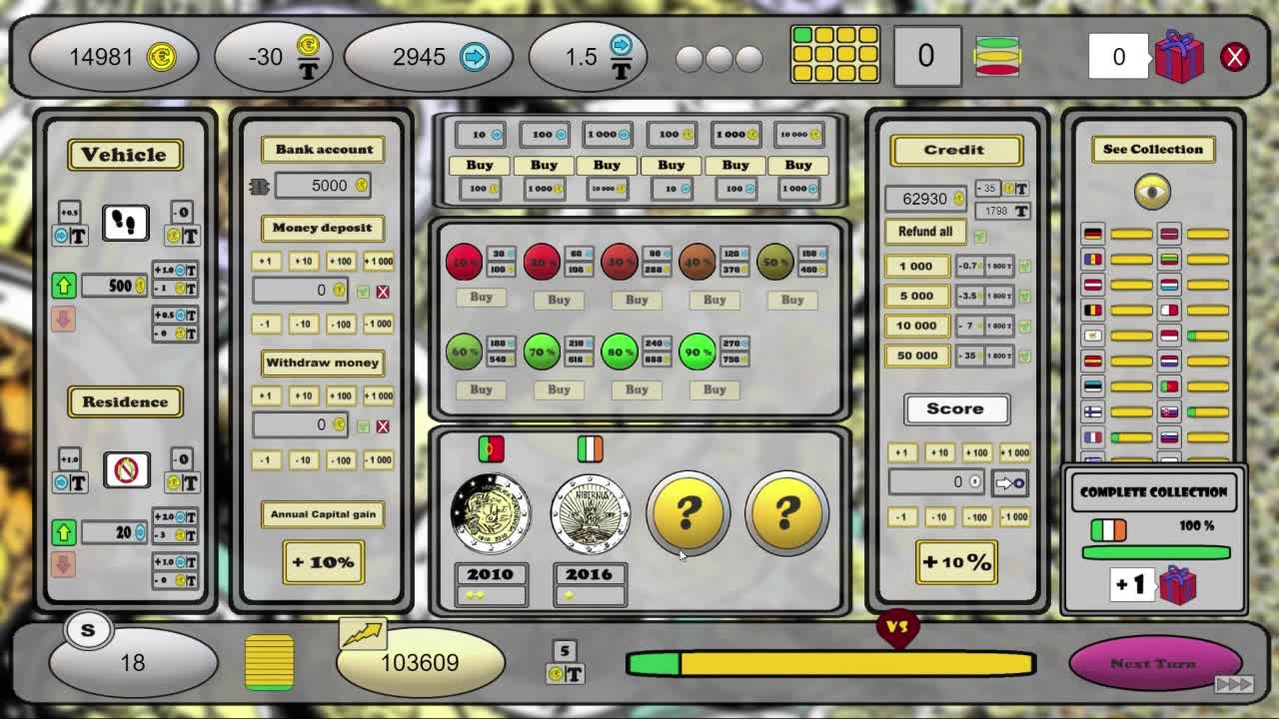Tick the green checkbox beside 50 000 credit
Image resolution: width=1279 pixels, height=719 pixels.
pyautogui.click(x=1024, y=356)
